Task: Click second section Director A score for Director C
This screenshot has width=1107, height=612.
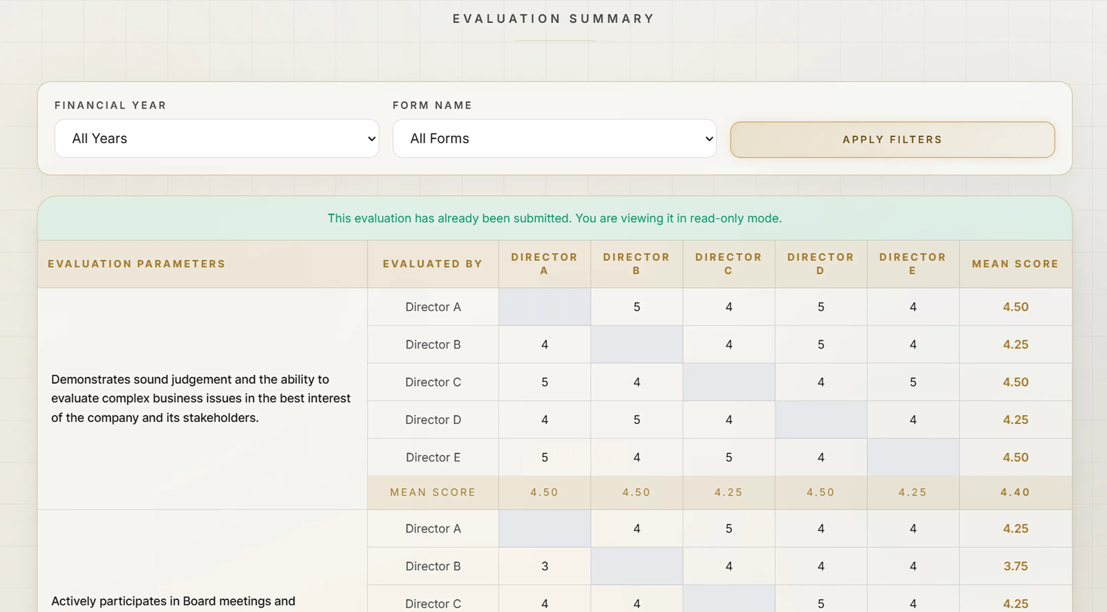Action: click(x=728, y=528)
